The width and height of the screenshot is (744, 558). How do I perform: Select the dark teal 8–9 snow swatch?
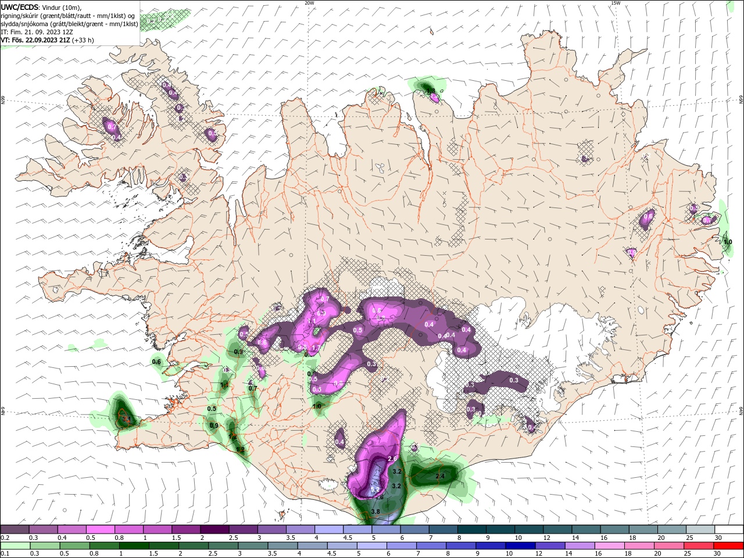472,530
